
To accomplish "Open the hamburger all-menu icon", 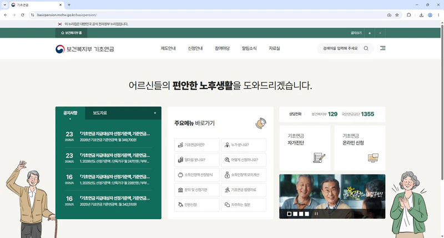I will (x=382, y=48).
